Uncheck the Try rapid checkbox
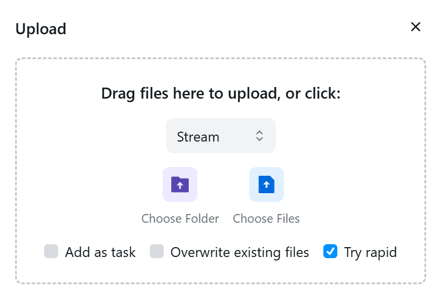This screenshot has width=443, height=297. coord(330,252)
